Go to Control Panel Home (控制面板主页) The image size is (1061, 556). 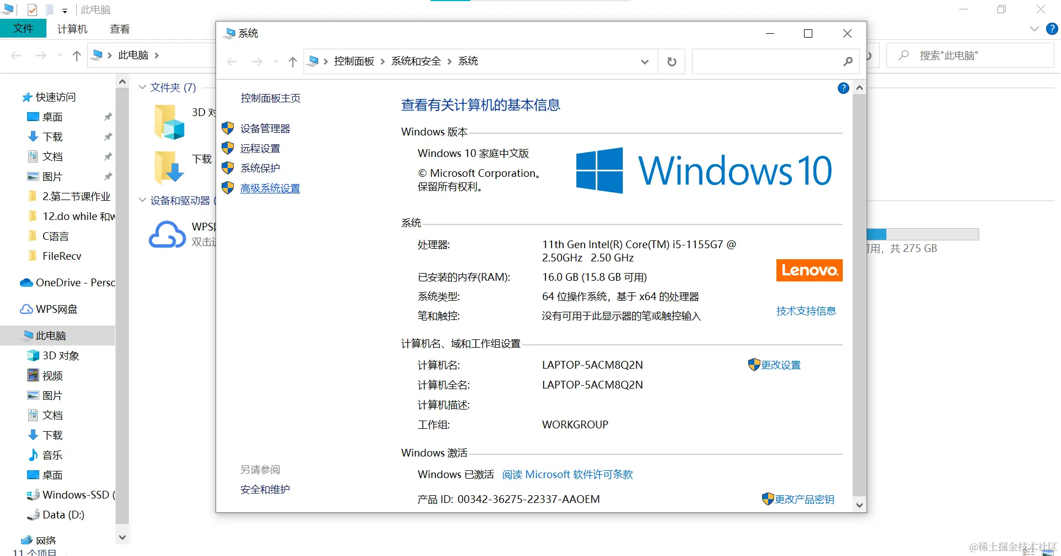(270, 98)
